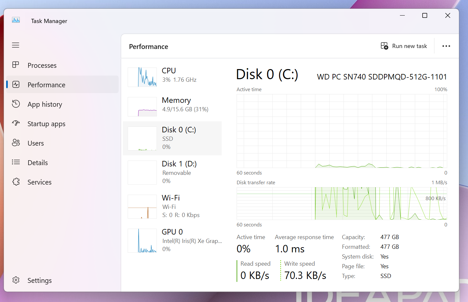Click the WD PC SN740 model name
Viewport: 468px width, 302px height.
(382, 77)
